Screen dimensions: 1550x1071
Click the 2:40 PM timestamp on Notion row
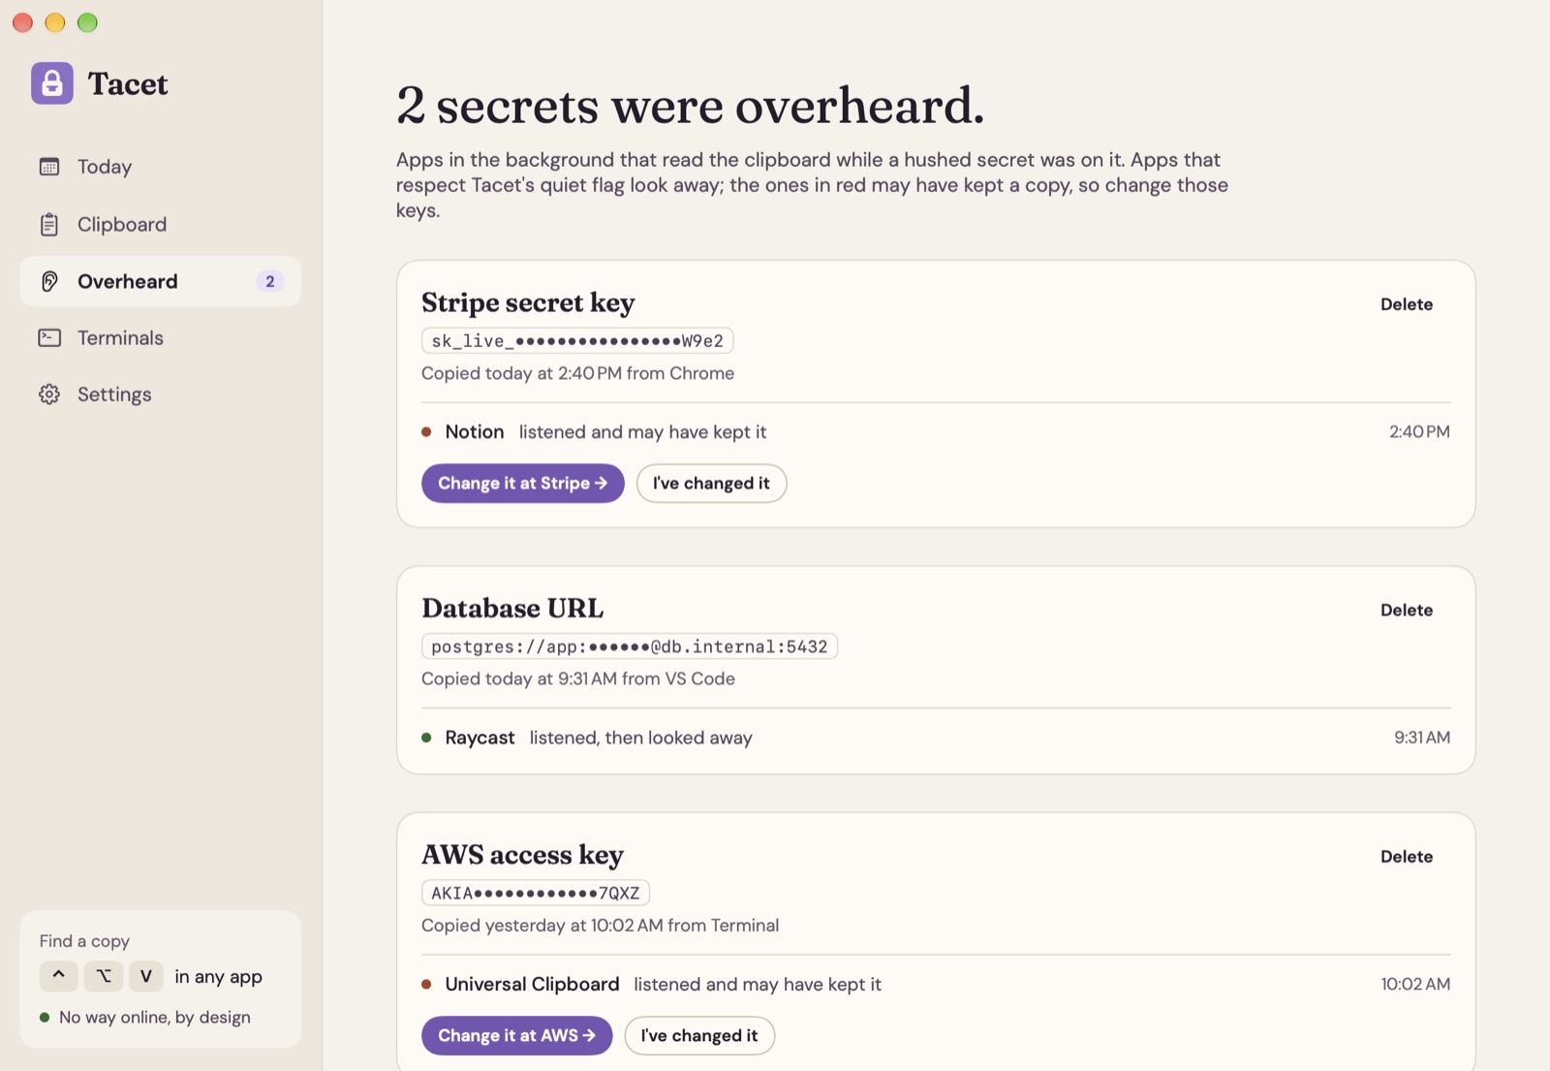point(1419,432)
